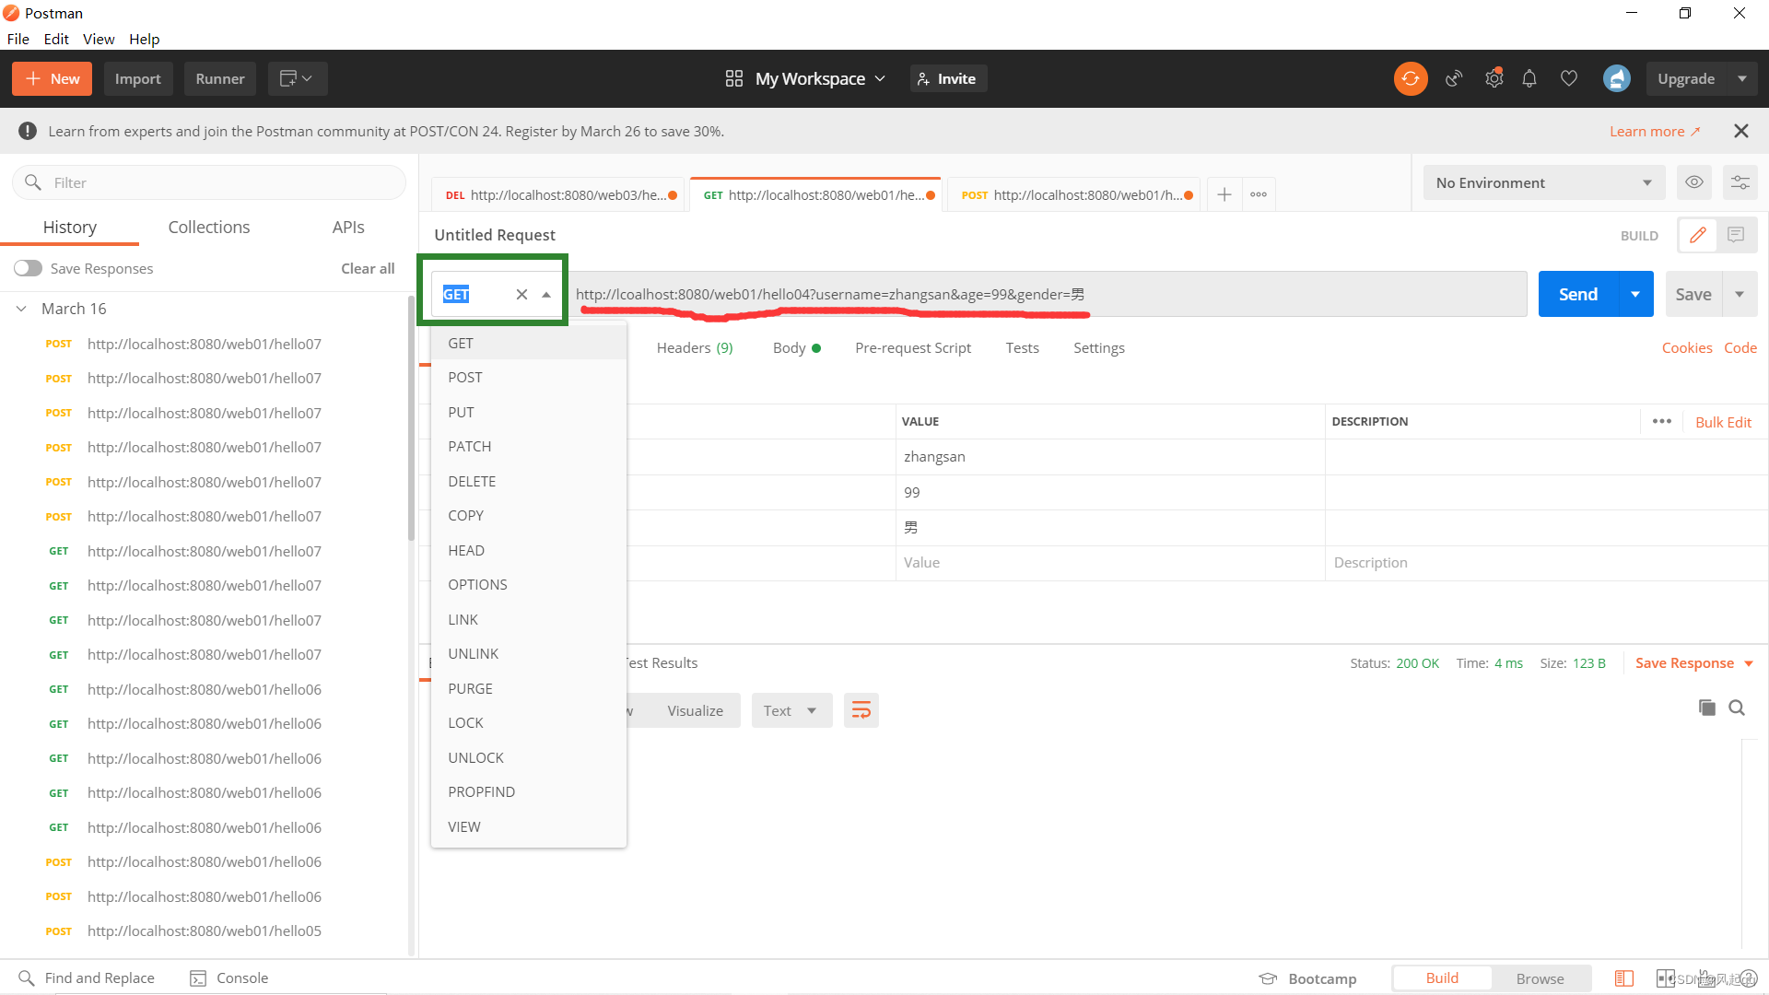The height and width of the screenshot is (995, 1769).
Task: Click the history Filter search field
Action: (x=209, y=182)
